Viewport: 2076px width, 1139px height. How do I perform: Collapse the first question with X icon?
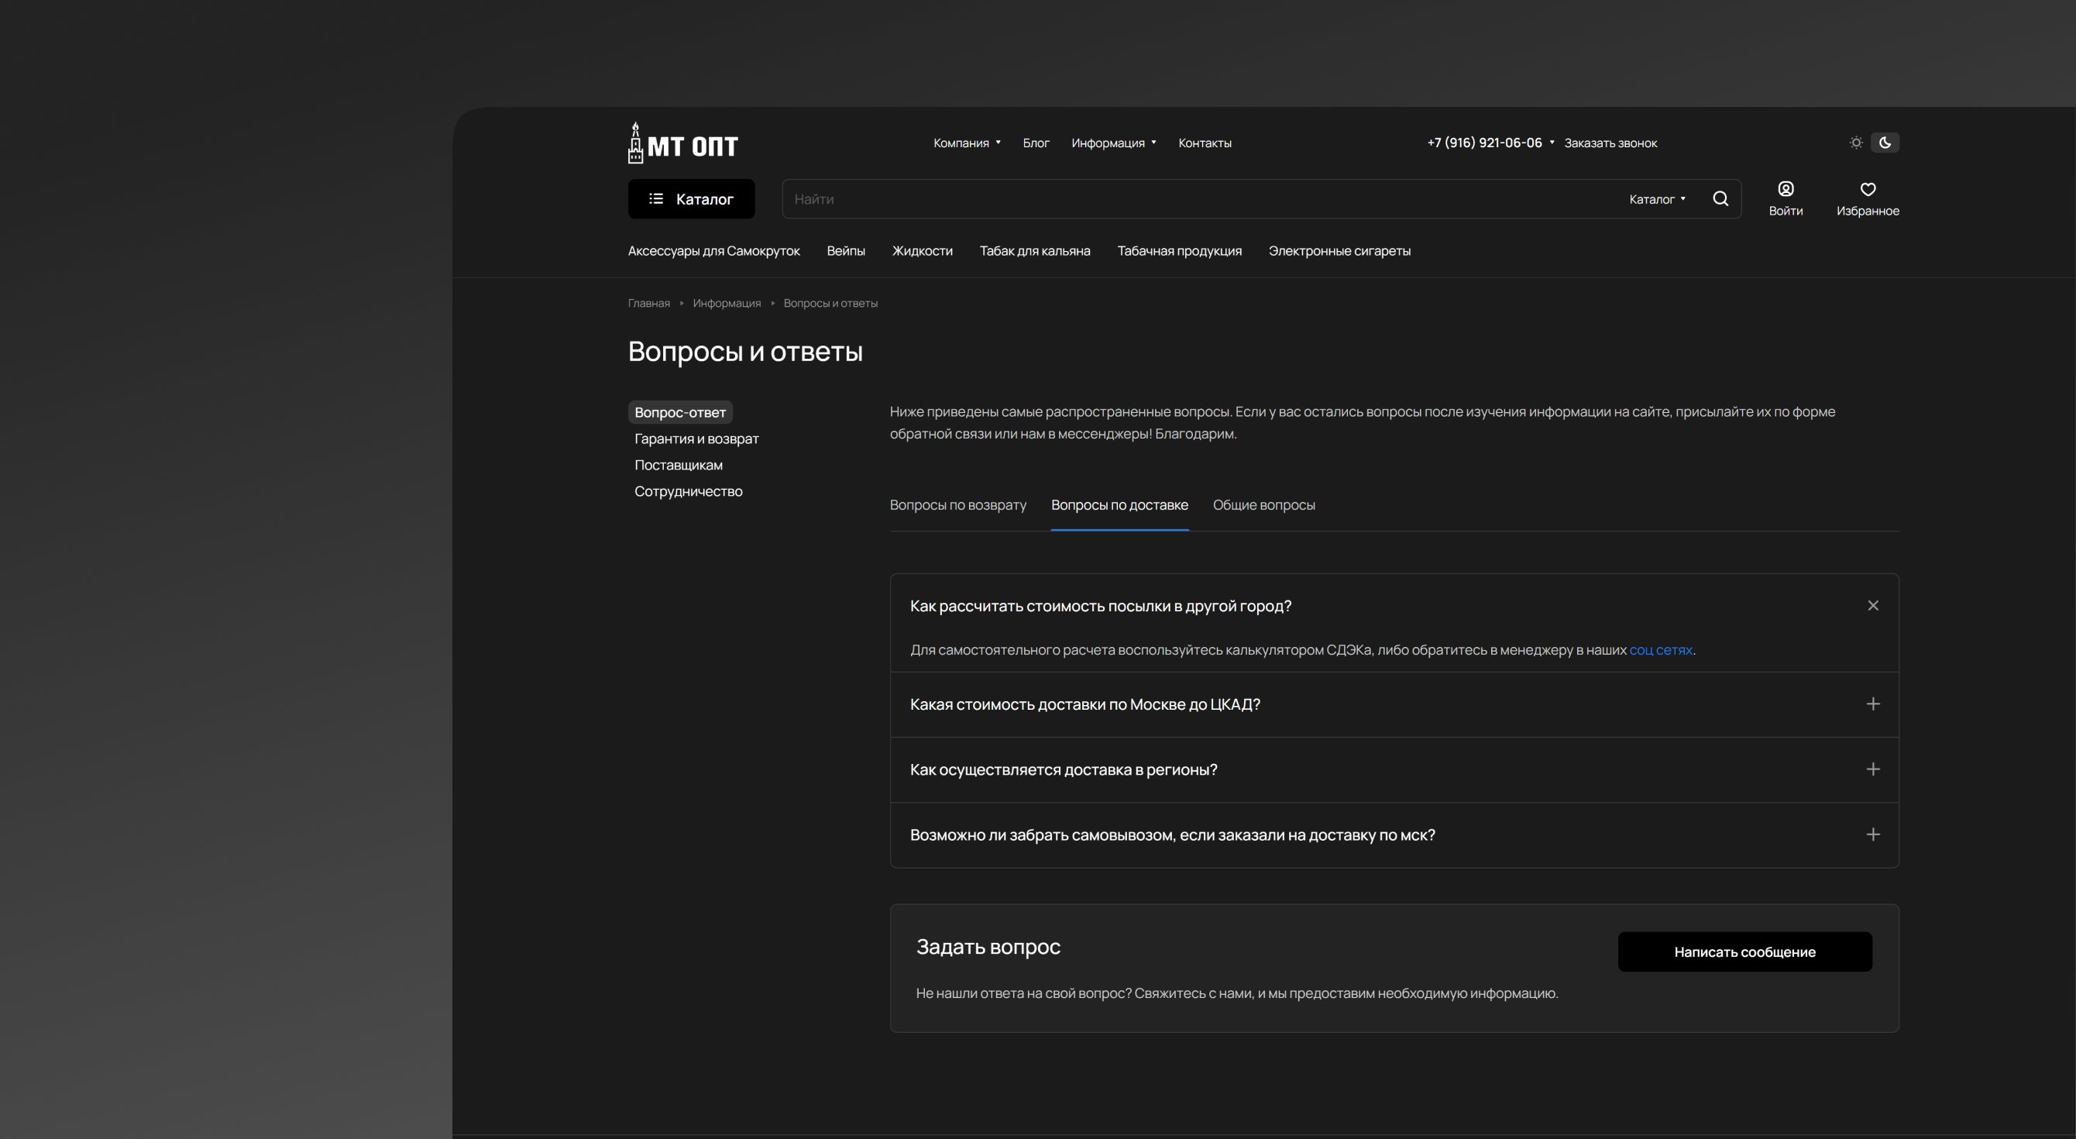click(x=1872, y=605)
